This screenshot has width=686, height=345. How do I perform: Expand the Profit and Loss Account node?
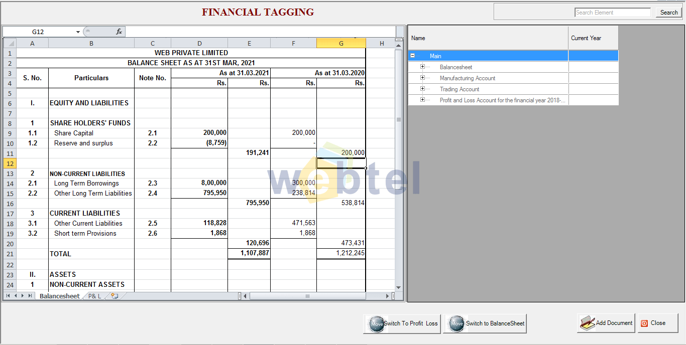click(422, 100)
